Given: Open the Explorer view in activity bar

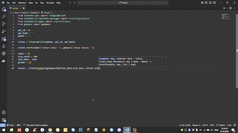Looking at the screenshot, I should (4, 9).
